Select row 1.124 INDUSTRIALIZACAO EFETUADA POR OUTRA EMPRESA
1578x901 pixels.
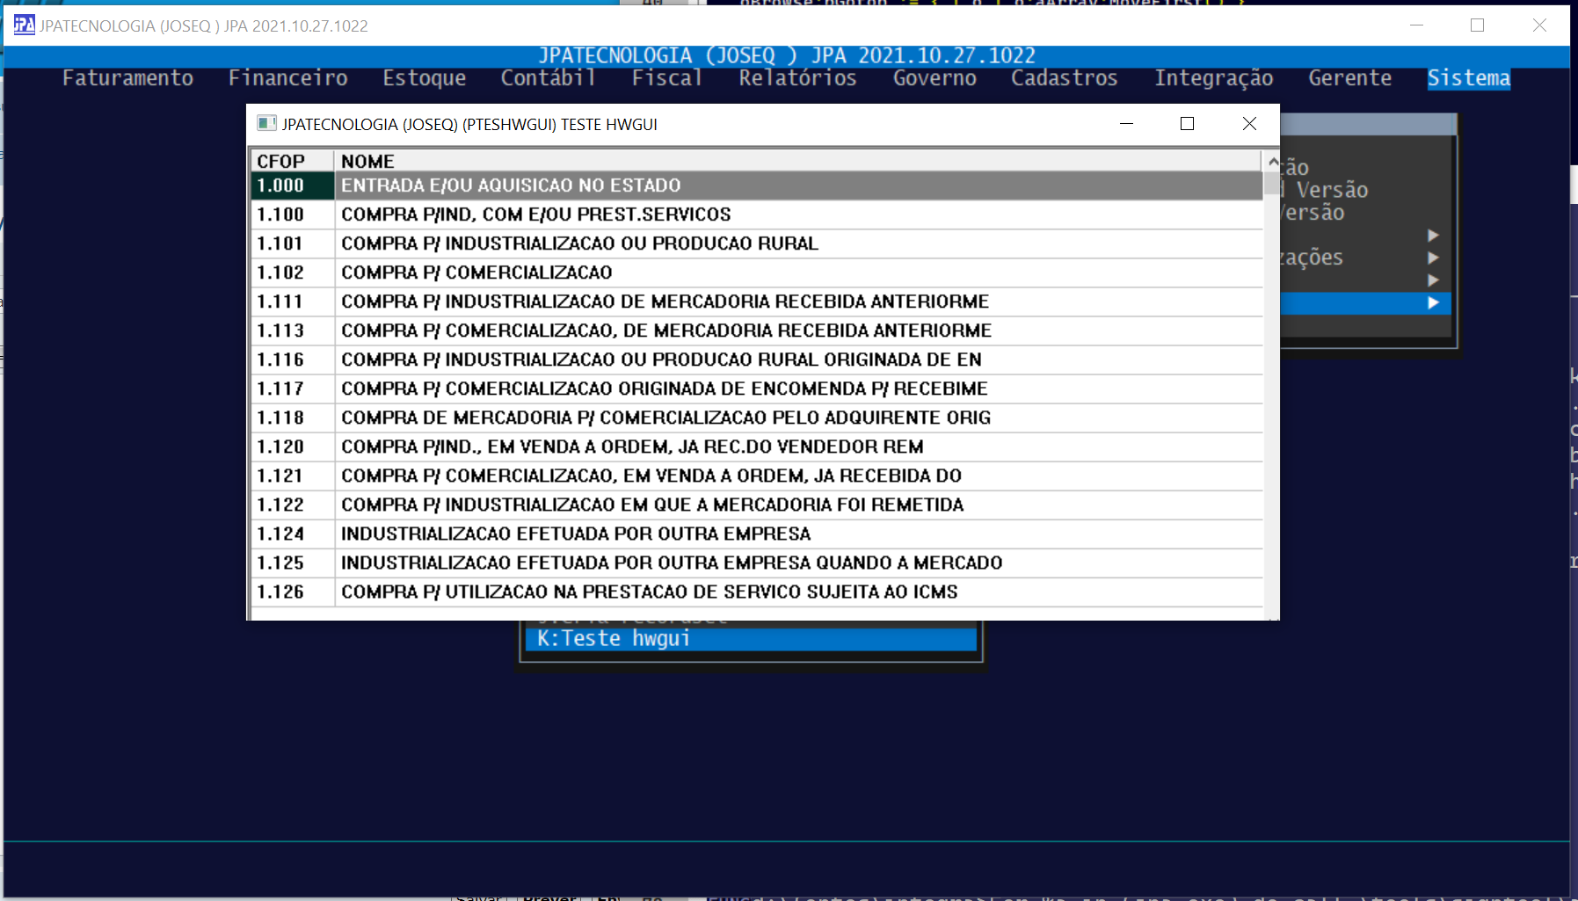click(x=757, y=534)
